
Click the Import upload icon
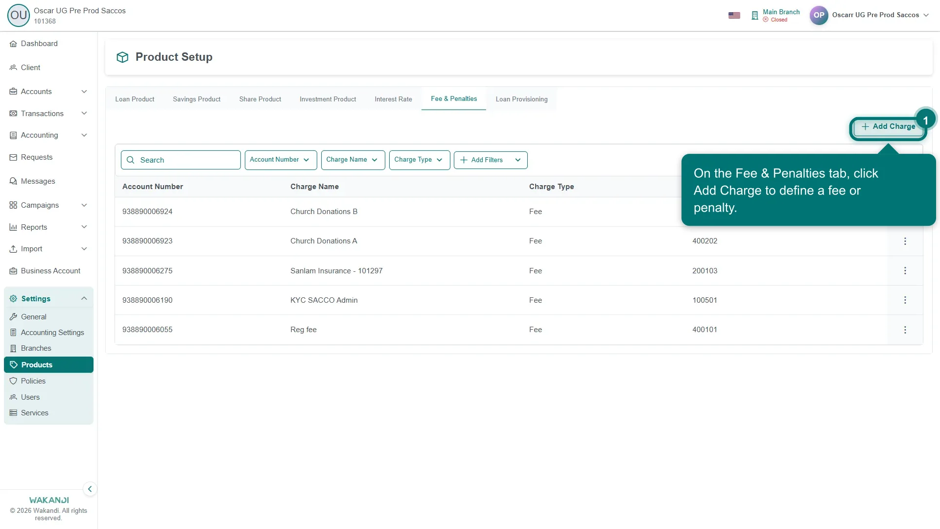click(x=13, y=249)
